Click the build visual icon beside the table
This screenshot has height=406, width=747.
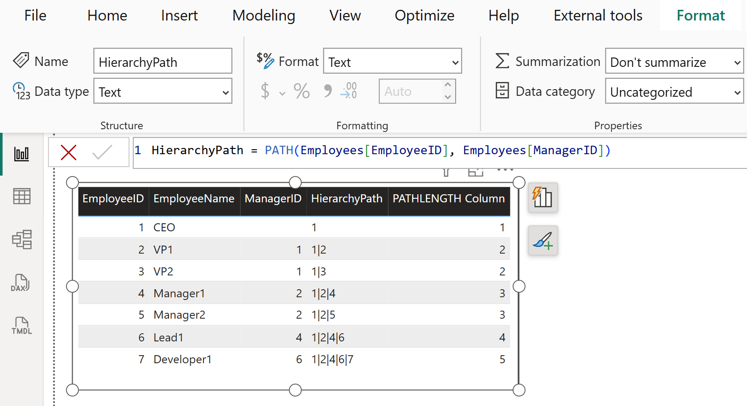click(543, 197)
